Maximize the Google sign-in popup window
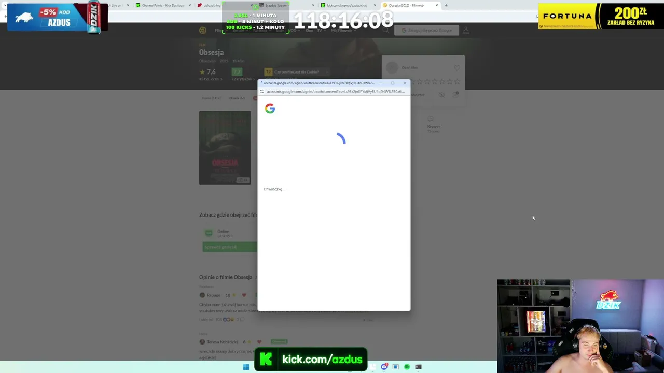Viewport: 664px width, 373px height. 393,83
